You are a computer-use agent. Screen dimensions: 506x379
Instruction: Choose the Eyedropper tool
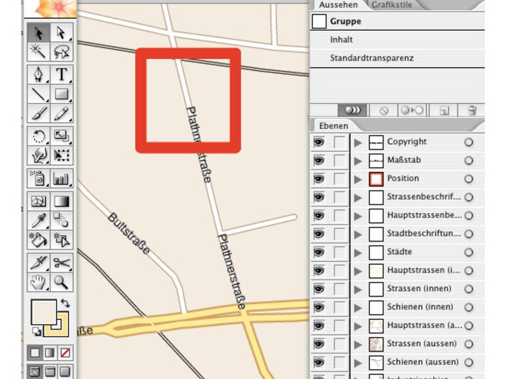[x=39, y=220]
